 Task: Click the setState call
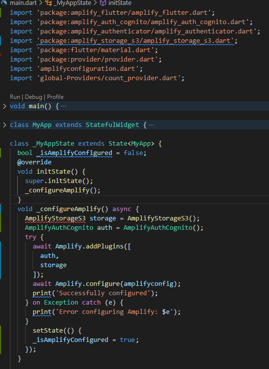click(x=57, y=331)
